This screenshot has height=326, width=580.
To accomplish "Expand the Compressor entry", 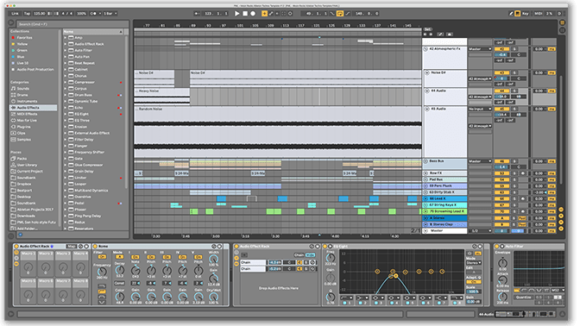I will pyautogui.click(x=65, y=82).
